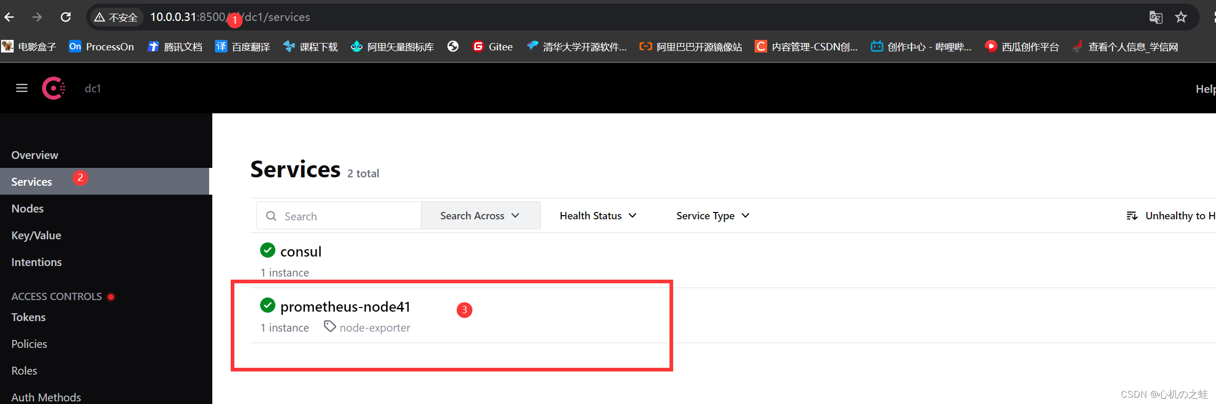1216x404 pixels.
Task: Open the 阿里巴巴开源镜像站 bookmark
Action: pyautogui.click(x=691, y=47)
